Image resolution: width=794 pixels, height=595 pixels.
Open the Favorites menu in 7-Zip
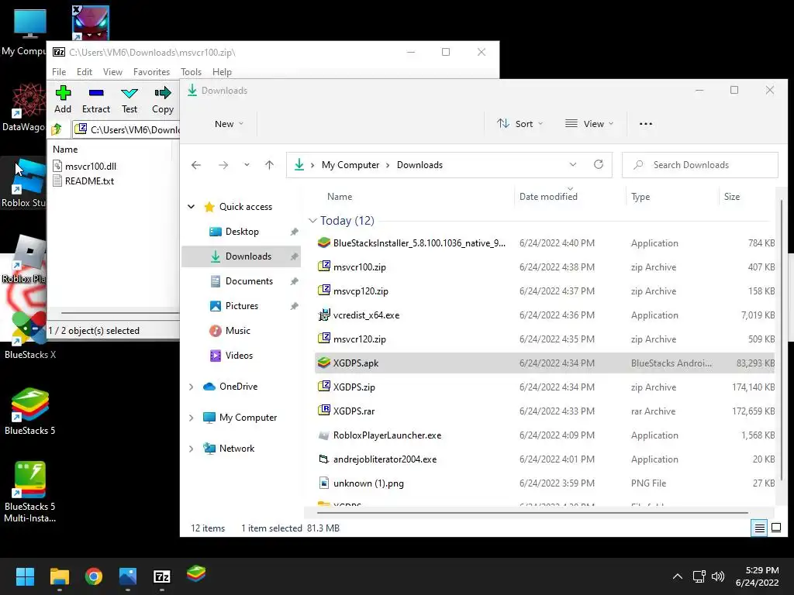[151, 72]
